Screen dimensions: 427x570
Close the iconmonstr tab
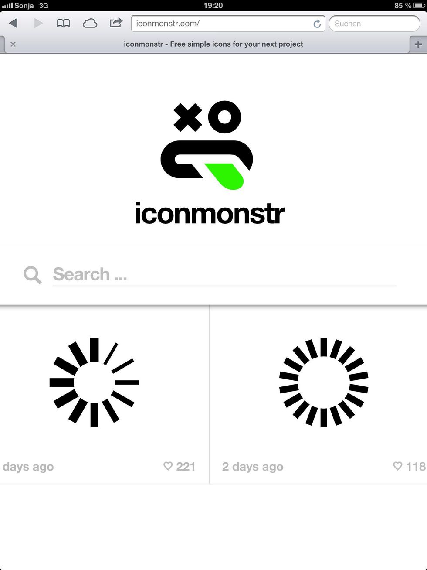(13, 44)
